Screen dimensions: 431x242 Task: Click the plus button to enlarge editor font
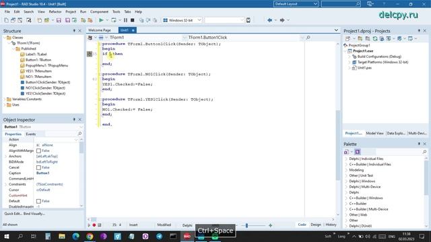[270, 225]
